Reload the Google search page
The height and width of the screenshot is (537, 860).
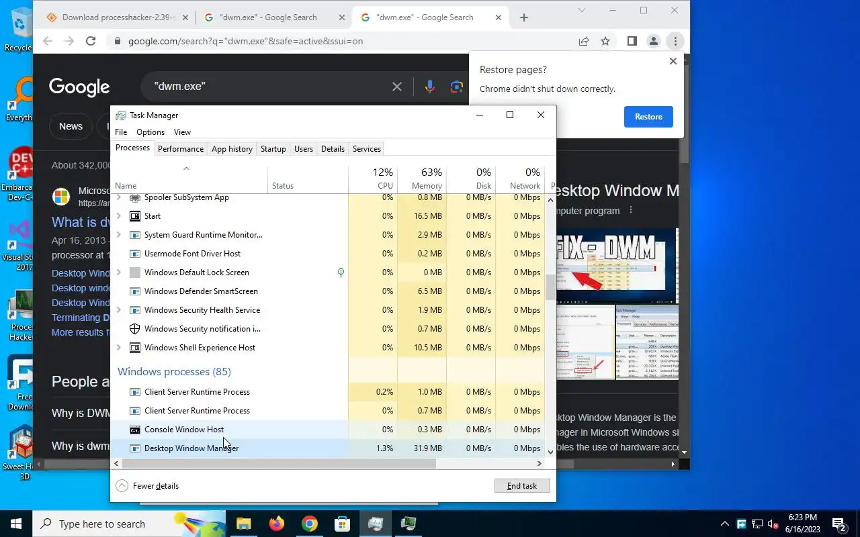point(90,41)
